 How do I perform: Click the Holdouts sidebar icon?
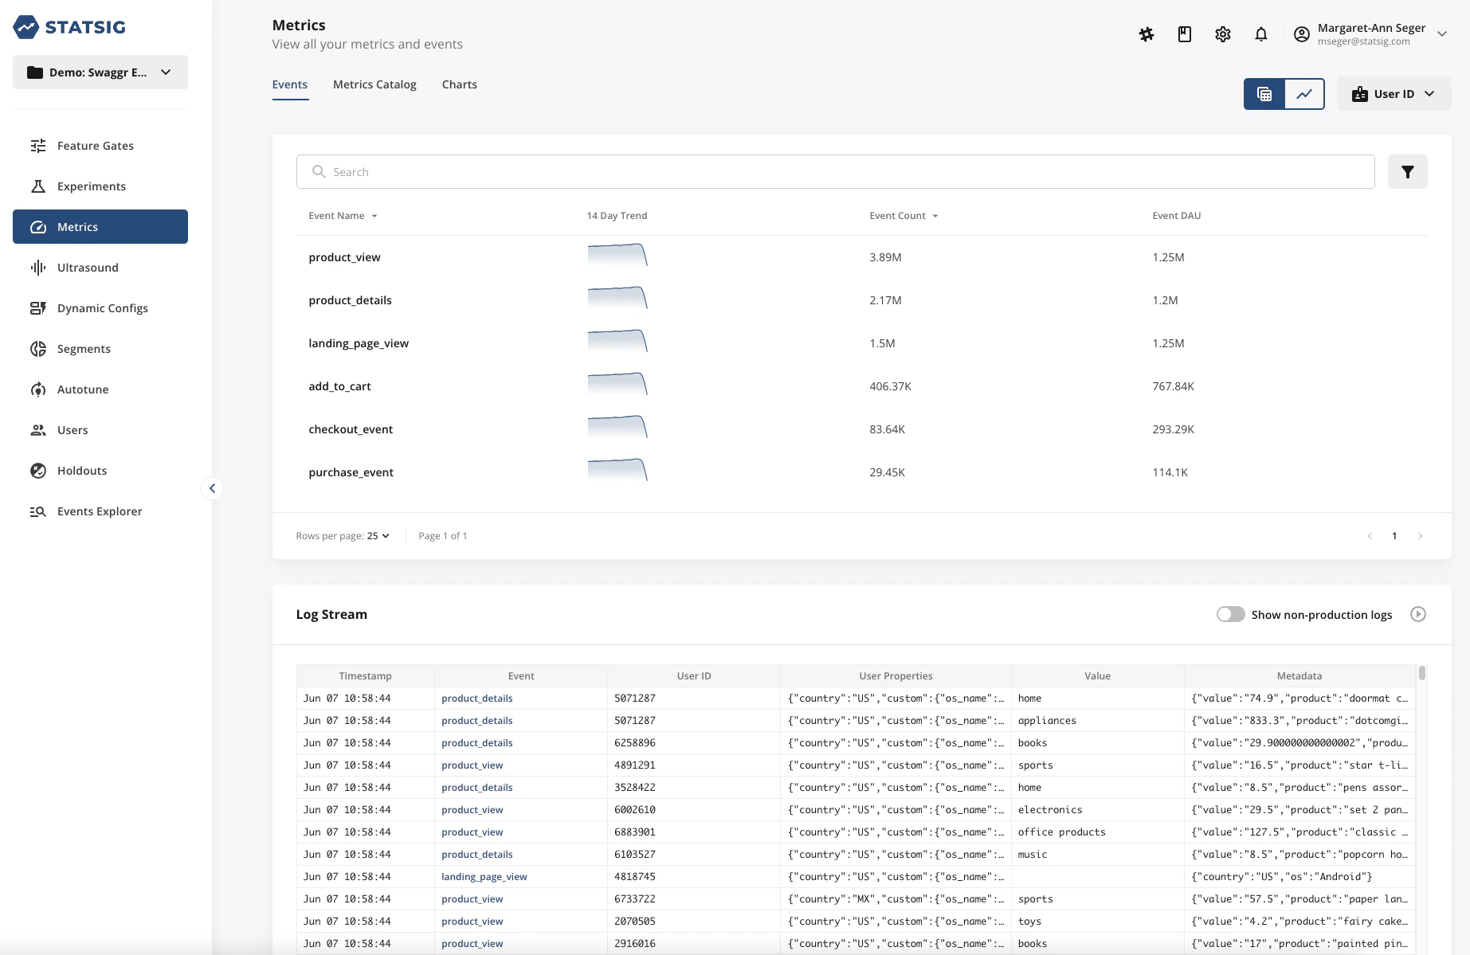coord(37,470)
